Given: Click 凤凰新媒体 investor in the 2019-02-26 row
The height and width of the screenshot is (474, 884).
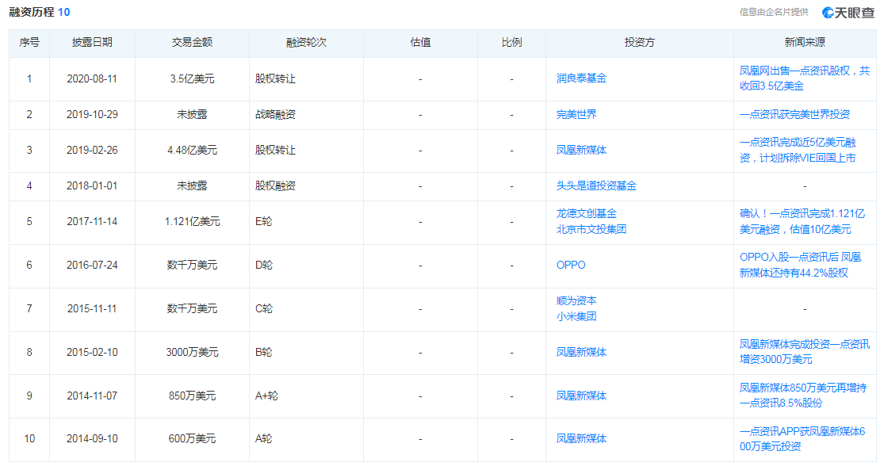Looking at the screenshot, I should coord(581,150).
